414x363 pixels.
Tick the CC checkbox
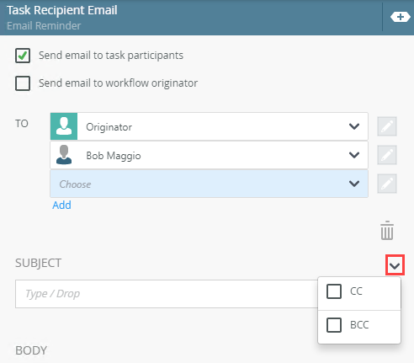pyautogui.click(x=334, y=291)
